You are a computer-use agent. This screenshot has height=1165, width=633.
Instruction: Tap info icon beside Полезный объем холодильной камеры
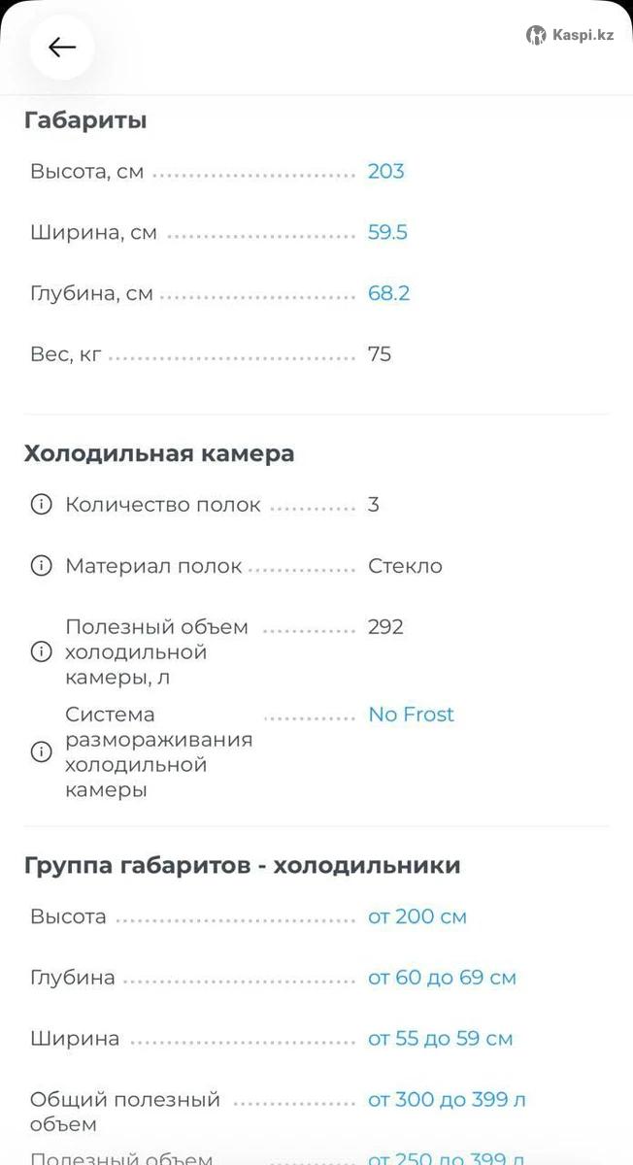tap(41, 651)
